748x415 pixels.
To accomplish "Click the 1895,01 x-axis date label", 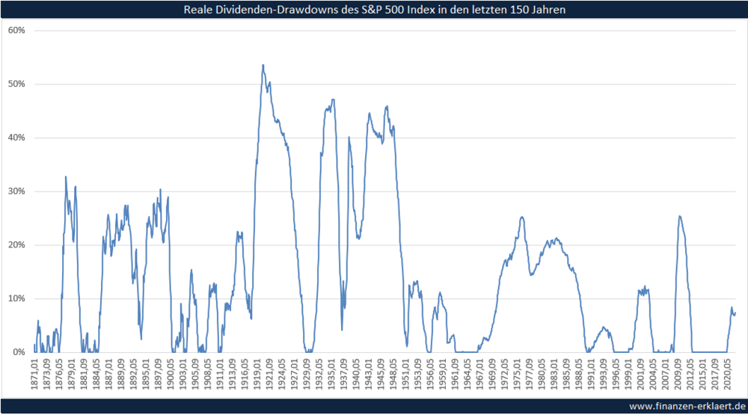I will coord(146,374).
